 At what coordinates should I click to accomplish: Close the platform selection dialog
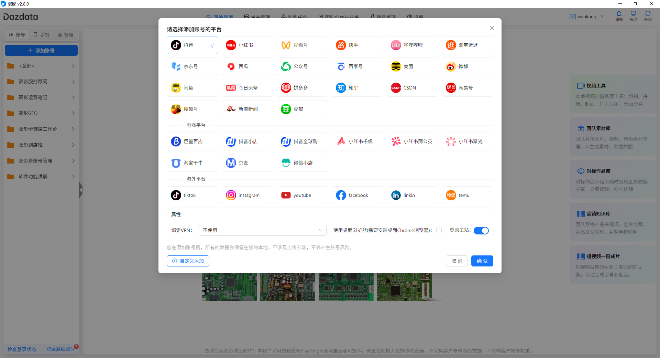pos(492,28)
